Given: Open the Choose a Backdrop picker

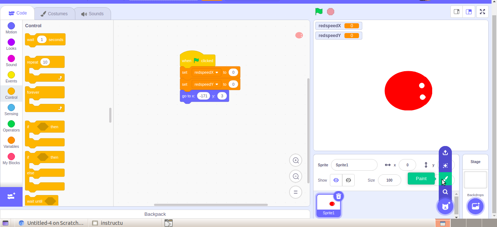Looking at the screenshot, I should tap(475, 206).
